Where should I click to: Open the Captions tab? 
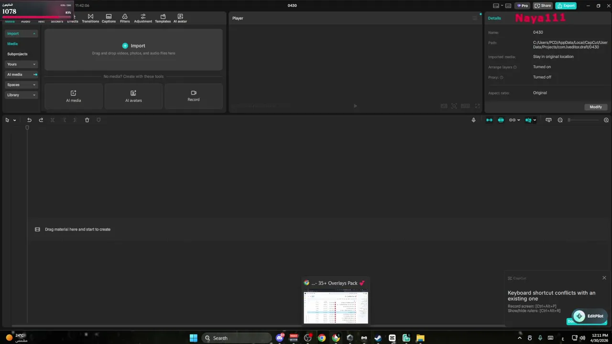pos(109,18)
